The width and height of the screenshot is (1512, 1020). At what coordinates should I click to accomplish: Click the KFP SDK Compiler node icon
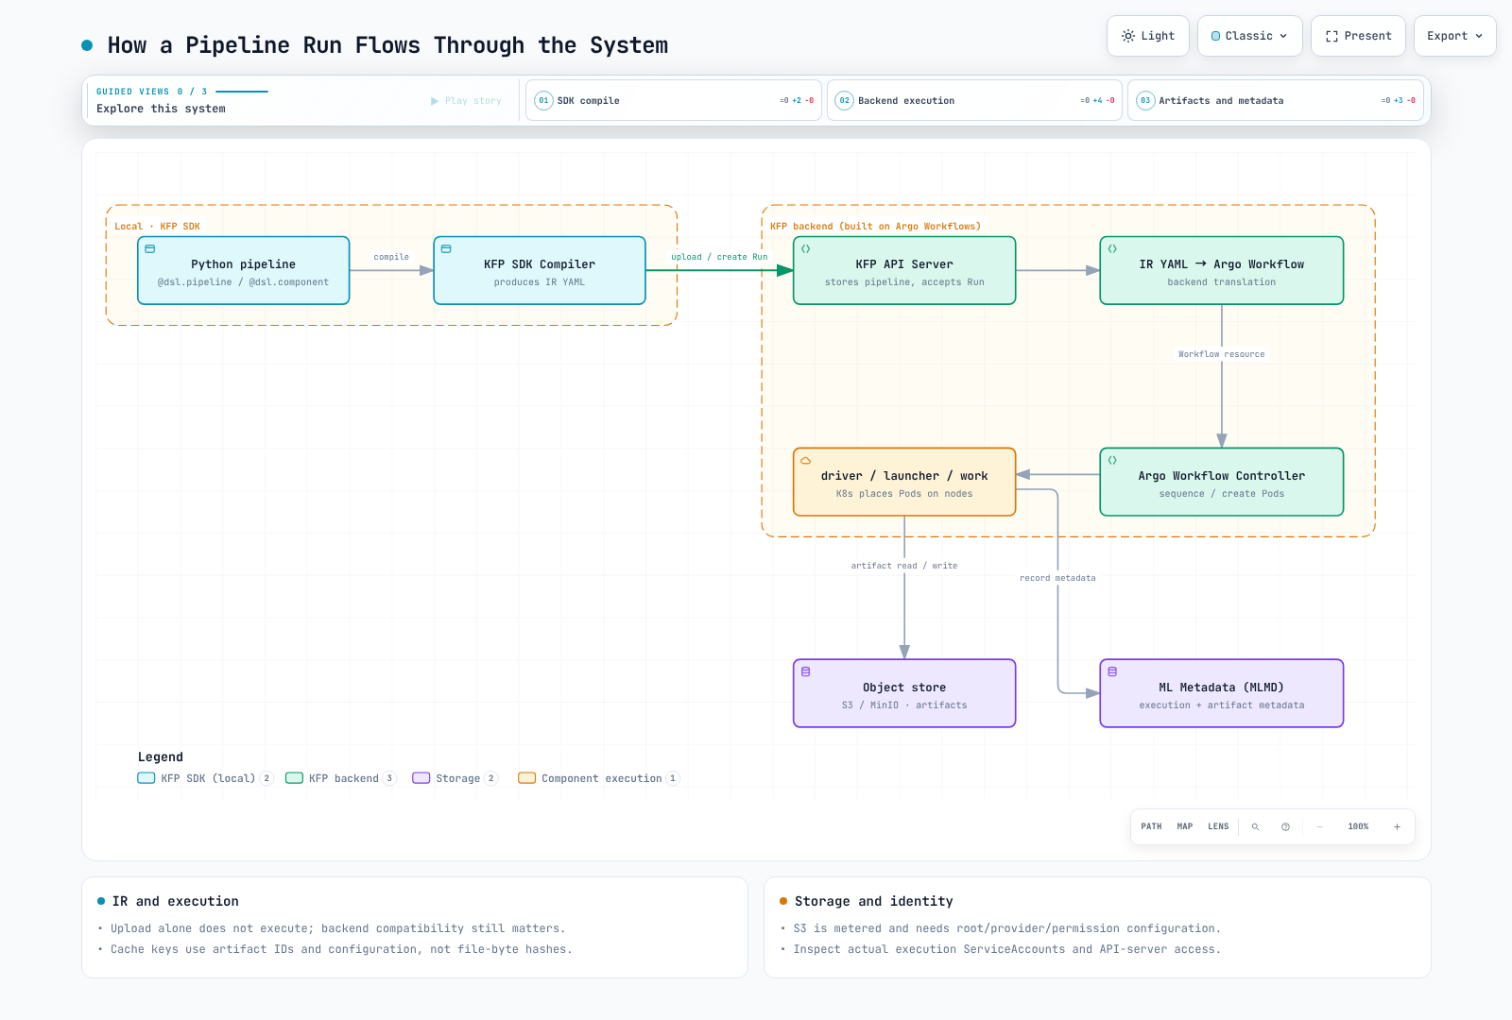point(446,249)
